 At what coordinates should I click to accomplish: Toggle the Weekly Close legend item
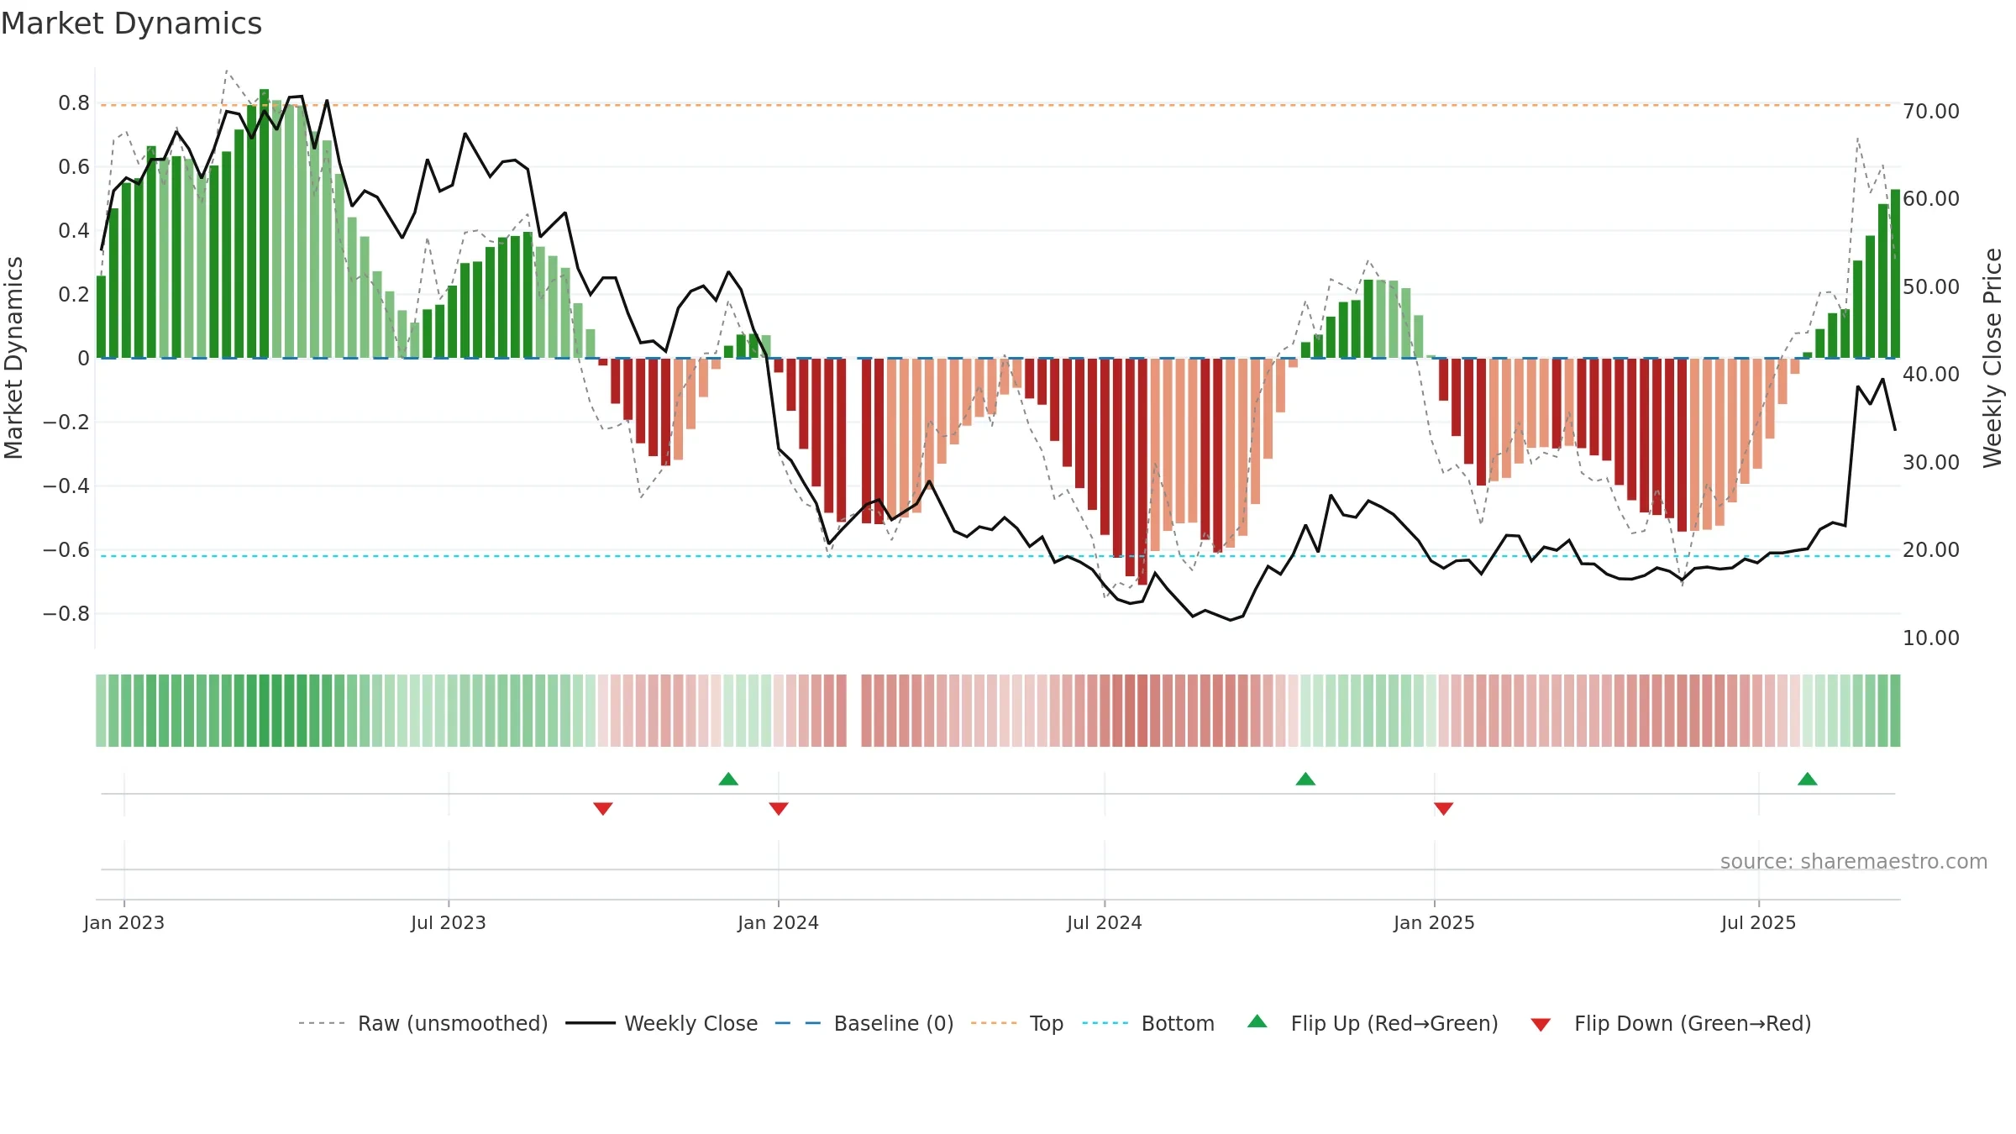(x=661, y=1023)
